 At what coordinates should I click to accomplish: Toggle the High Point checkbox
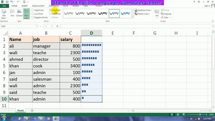point(33,10)
